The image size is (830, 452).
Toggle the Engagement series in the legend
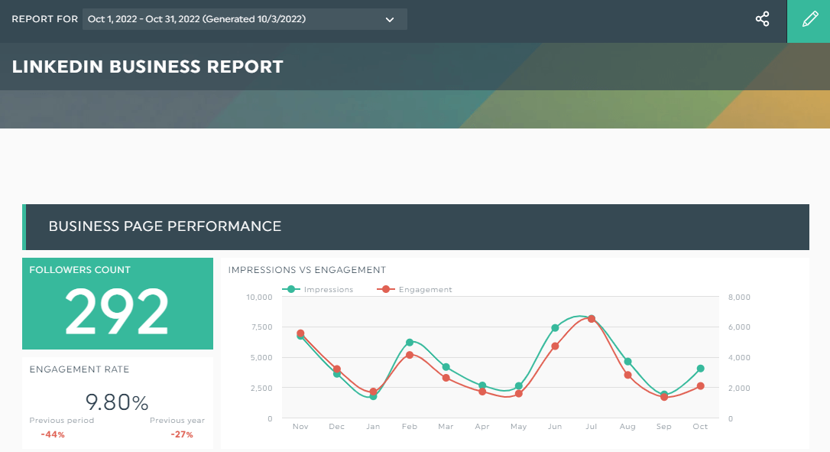click(x=414, y=289)
